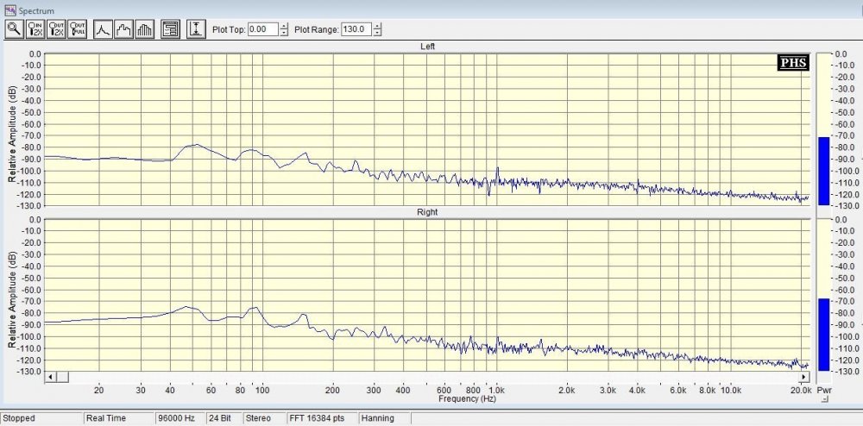Decrease Plot Top with down arrow
The width and height of the screenshot is (863, 426).
click(284, 33)
